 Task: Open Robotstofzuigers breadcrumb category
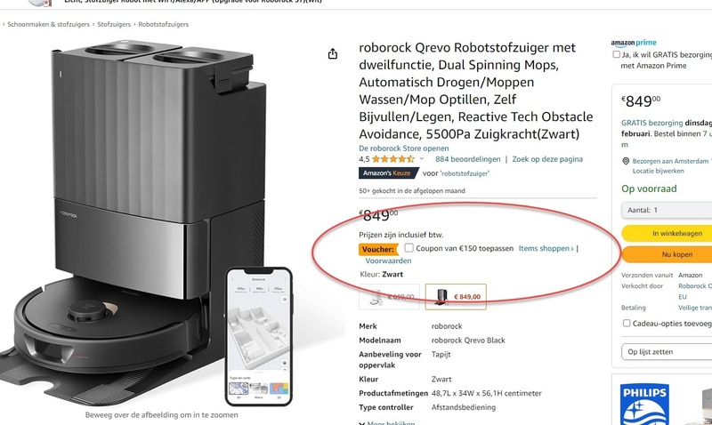tap(164, 25)
